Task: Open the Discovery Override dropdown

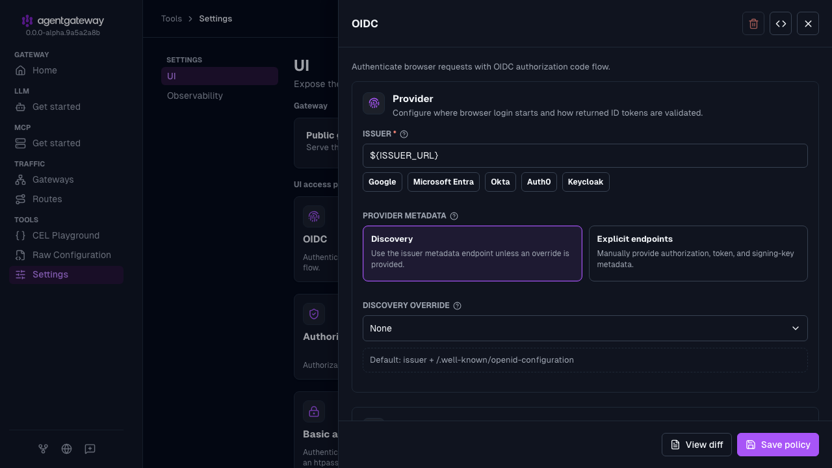Action: [x=585, y=328]
